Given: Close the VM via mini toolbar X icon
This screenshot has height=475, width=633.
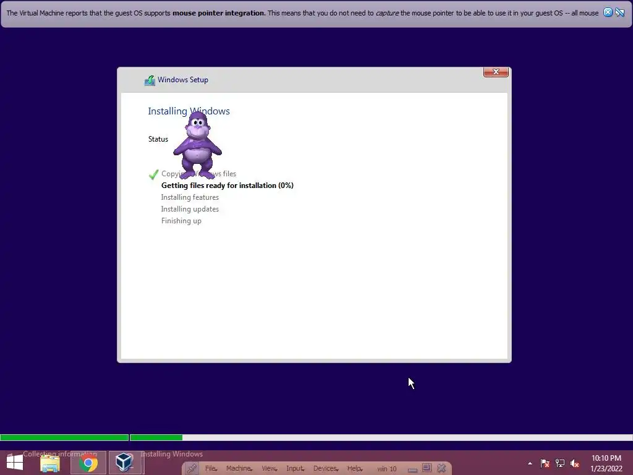Looking at the screenshot, I should (441, 468).
